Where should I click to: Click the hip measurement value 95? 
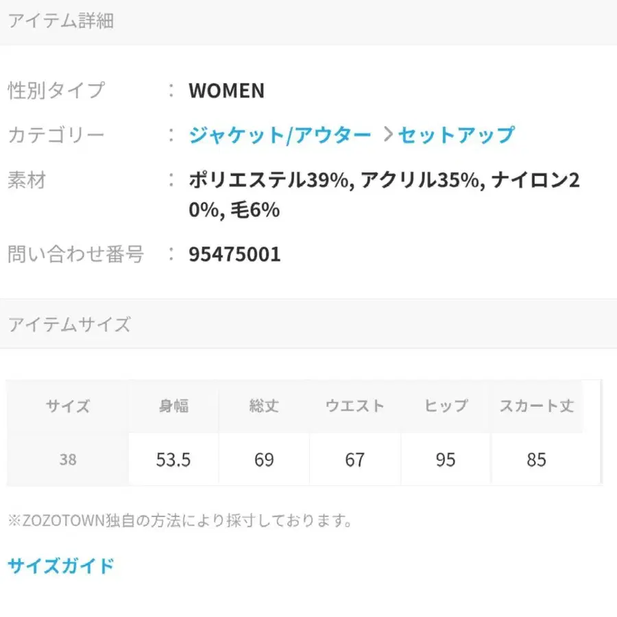click(446, 459)
